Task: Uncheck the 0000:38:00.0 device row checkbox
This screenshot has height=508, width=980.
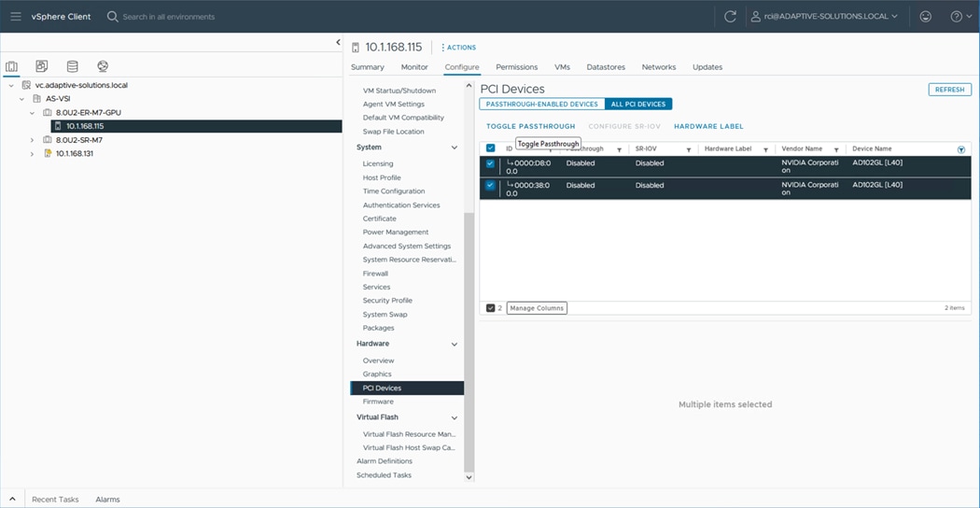Action: click(491, 186)
